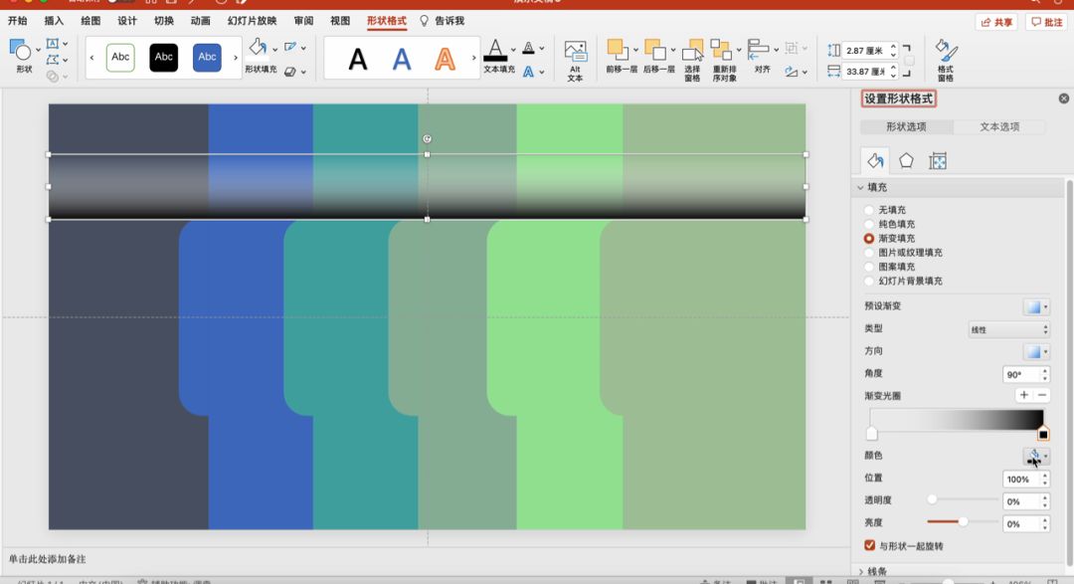Expand the 线条 section
This screenshot has width=1074, height=584.
point(861,571)
